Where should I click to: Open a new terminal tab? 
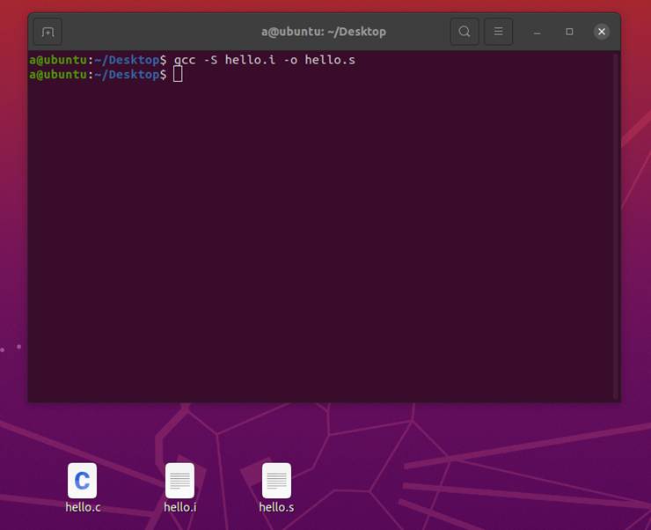[x=48, y=32]
